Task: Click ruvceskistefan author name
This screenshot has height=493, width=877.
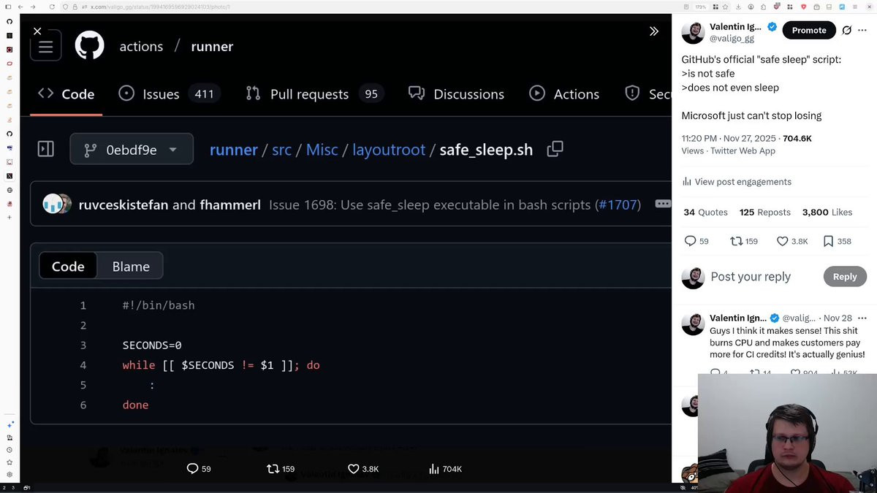Action: [124, 205]
